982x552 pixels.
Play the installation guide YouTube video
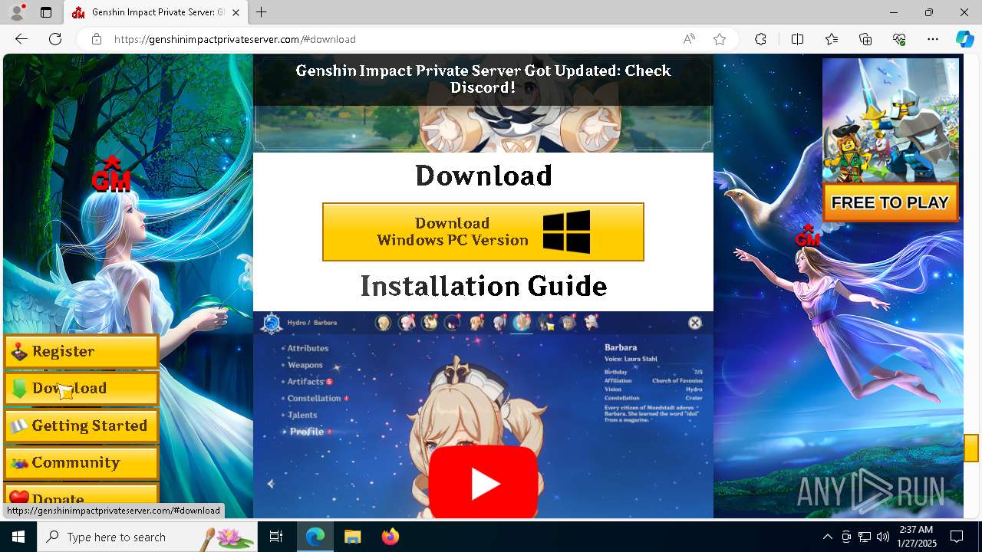[483, 484]
